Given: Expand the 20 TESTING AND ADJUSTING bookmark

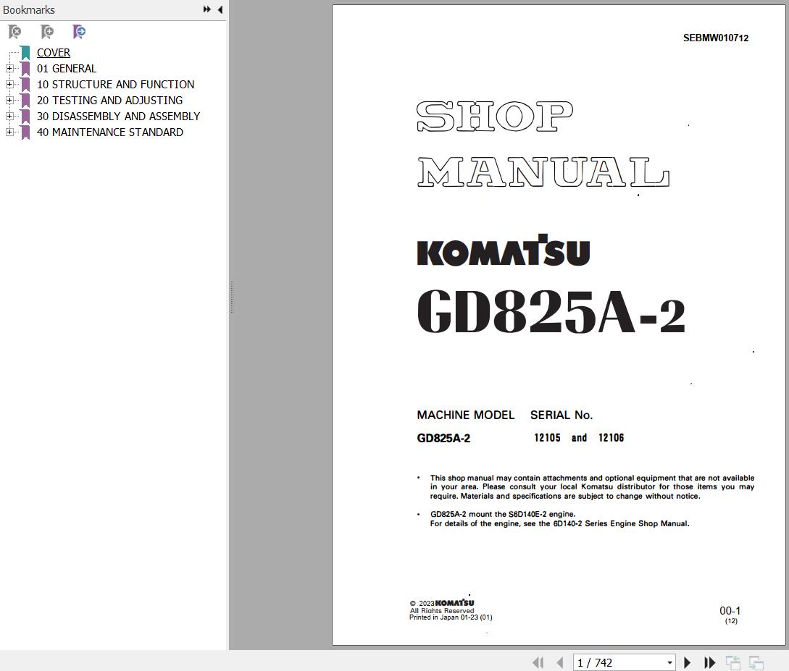Looking at the screenshot, I should click(x=9, y=100).
